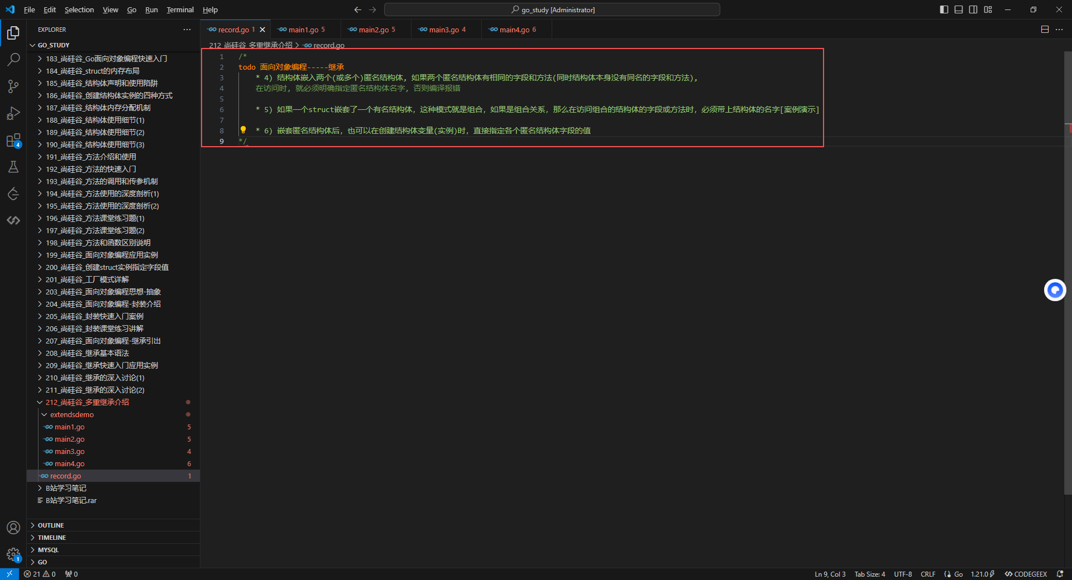Open the remote window indicator
The height and width of the screenshot is (580, 1072).
(9, 574)
